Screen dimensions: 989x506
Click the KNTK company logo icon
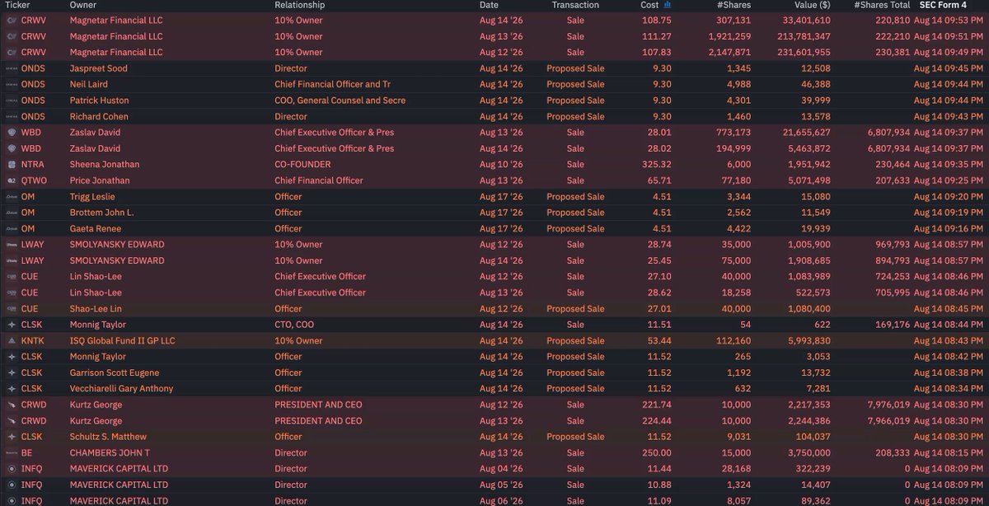[12, 340]
